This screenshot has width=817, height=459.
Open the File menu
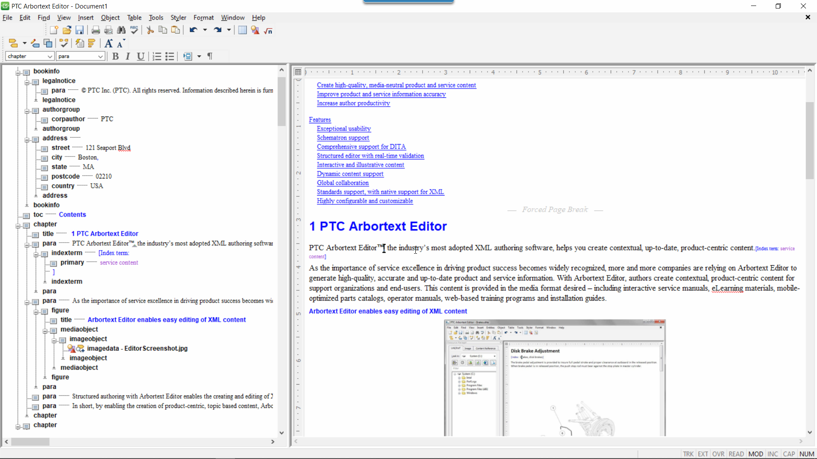7,17
